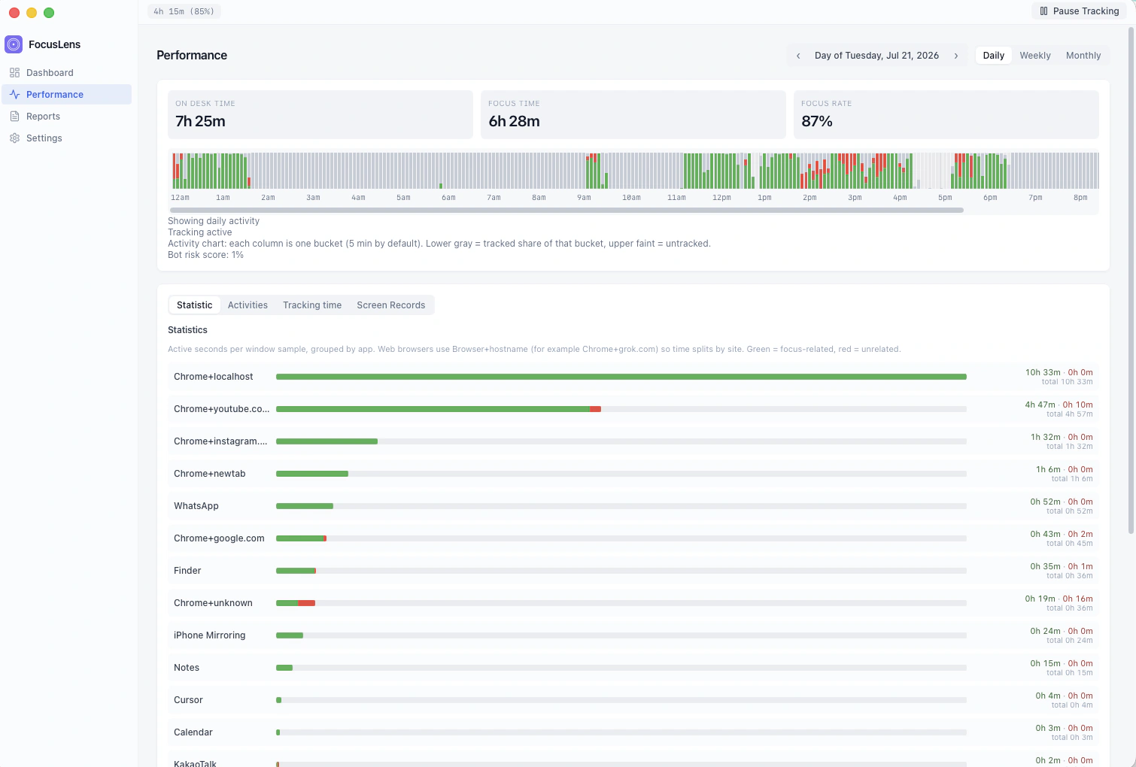The width and height of the screenshot is (1136, 767).
Task: Switch to Weekly view
Action: (1035, 56)
